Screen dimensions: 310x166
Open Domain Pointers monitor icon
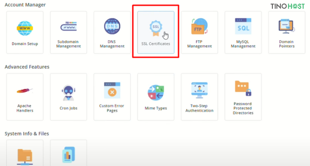pos(287,26)
